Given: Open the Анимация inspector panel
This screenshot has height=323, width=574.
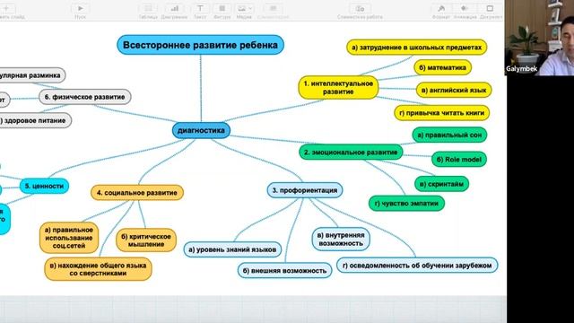Looking at the screenshot, I should (x=465, y=8).
